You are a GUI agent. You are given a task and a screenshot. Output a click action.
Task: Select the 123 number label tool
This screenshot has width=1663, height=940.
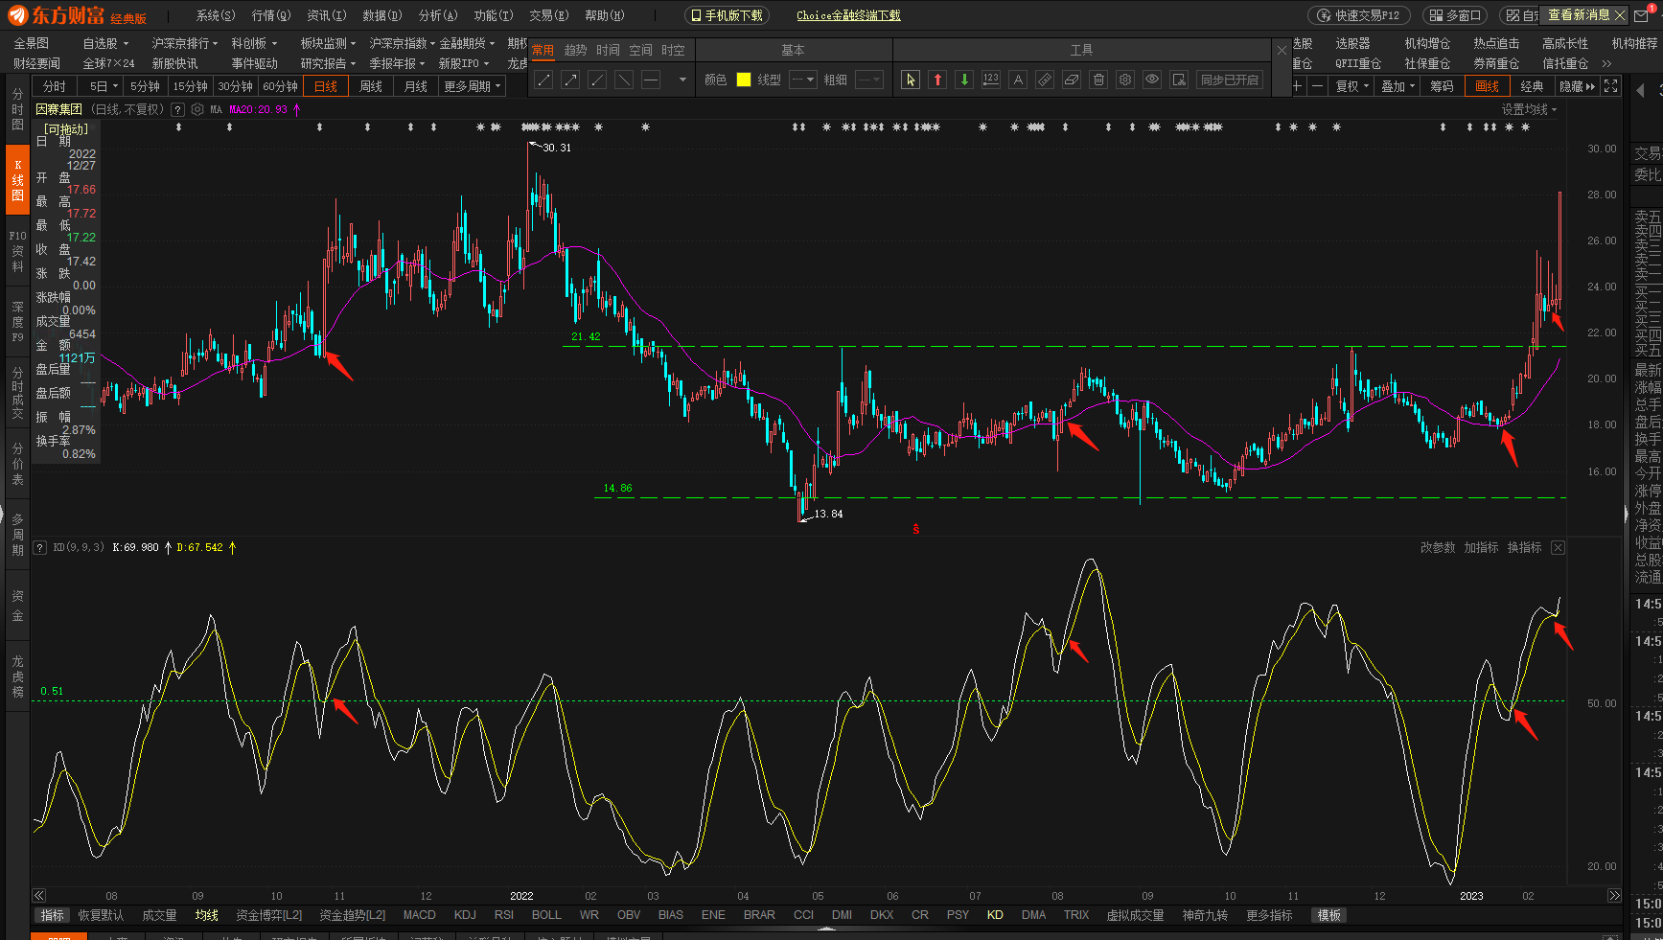(x=991, y=80)
